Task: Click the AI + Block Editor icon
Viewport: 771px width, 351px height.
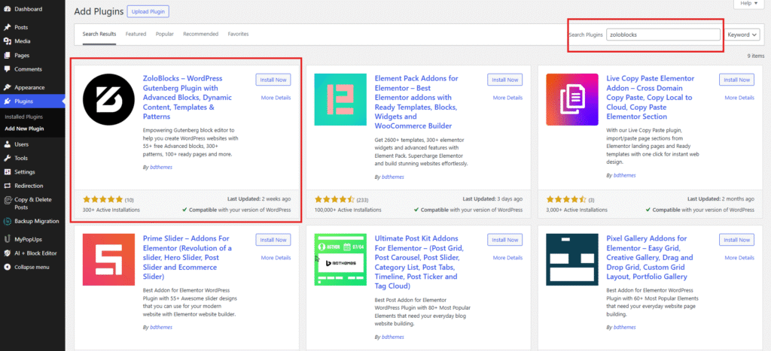Action: pos(8,253)
